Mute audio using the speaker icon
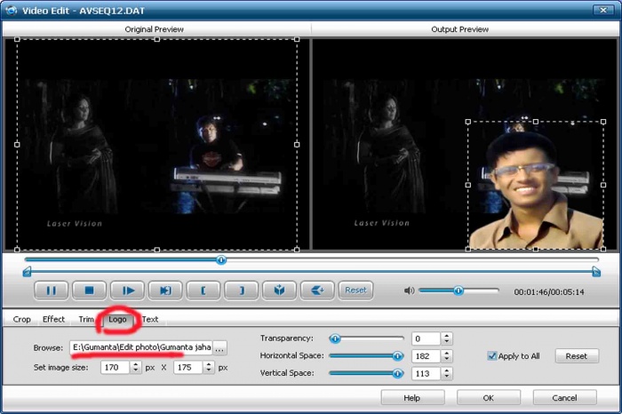This screenshot has height=414, width=622. 409,290
